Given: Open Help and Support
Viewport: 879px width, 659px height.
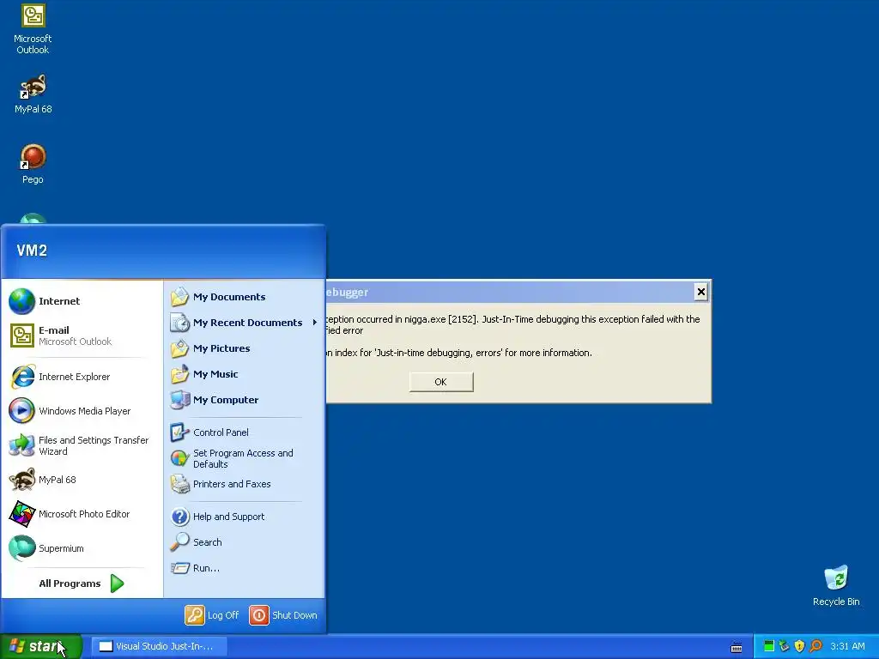Looking at the screenshot, I should (245, 517).
